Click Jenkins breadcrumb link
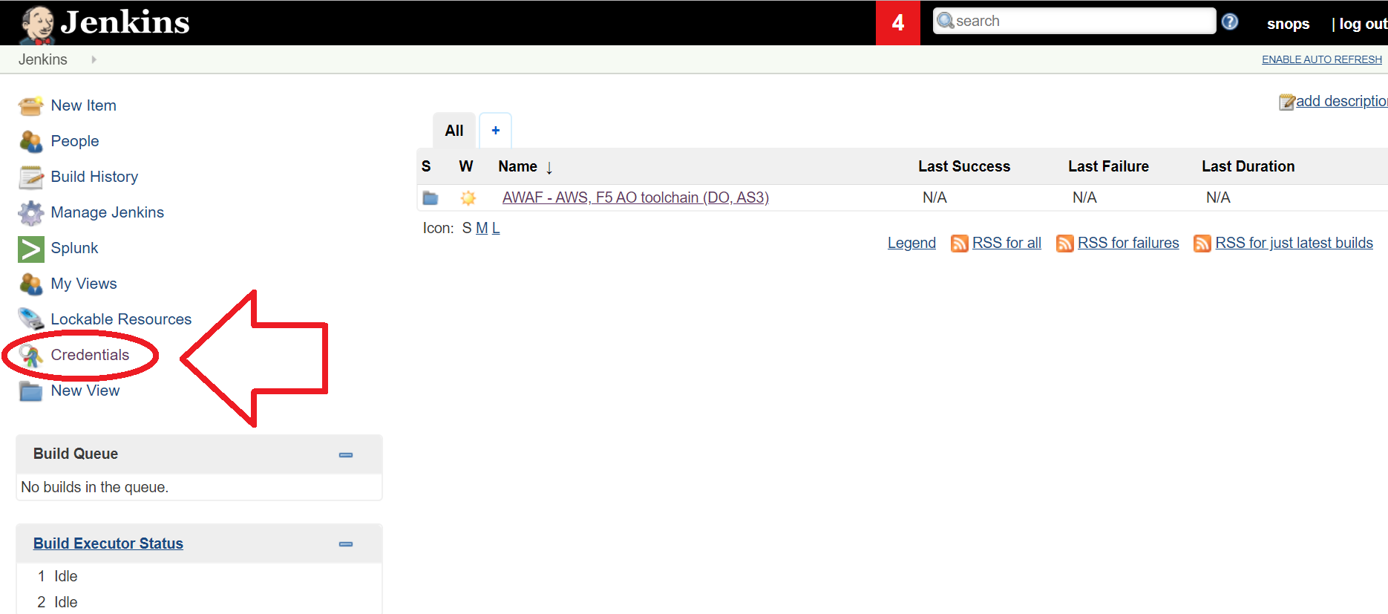The width and height of the screenshot is (1388, 614). [43, 59]
